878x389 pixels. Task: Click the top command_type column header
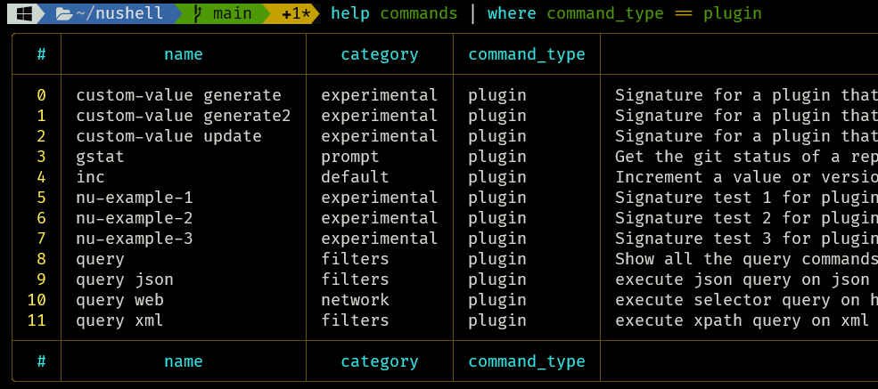(527, 54)
